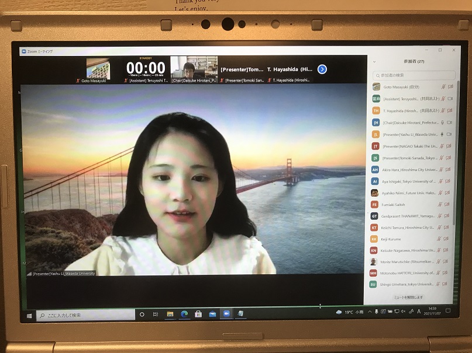Select Ayahiko Niimi's photo avatar
Viewport: 472px width, 353px height.
click(x=374, y=193)
